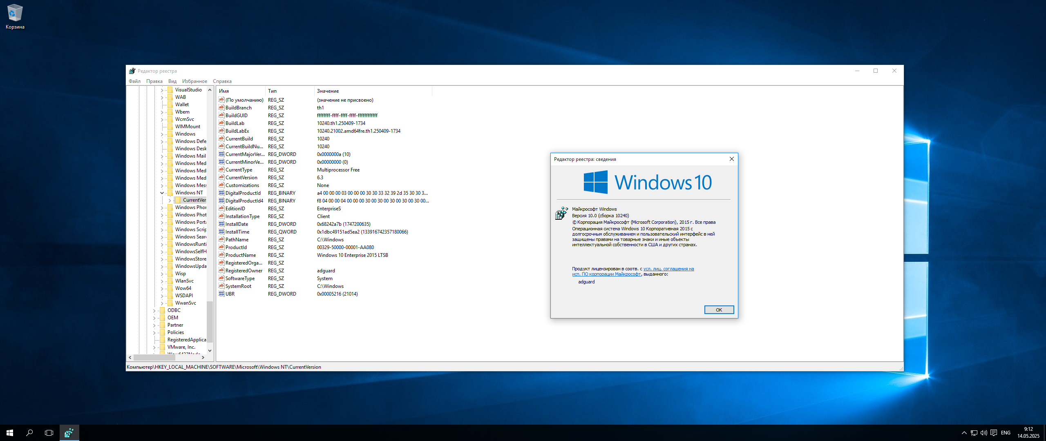Click the Policies folder icon
This screenshot has height=441, width=1046.
[x=162, y=332]
